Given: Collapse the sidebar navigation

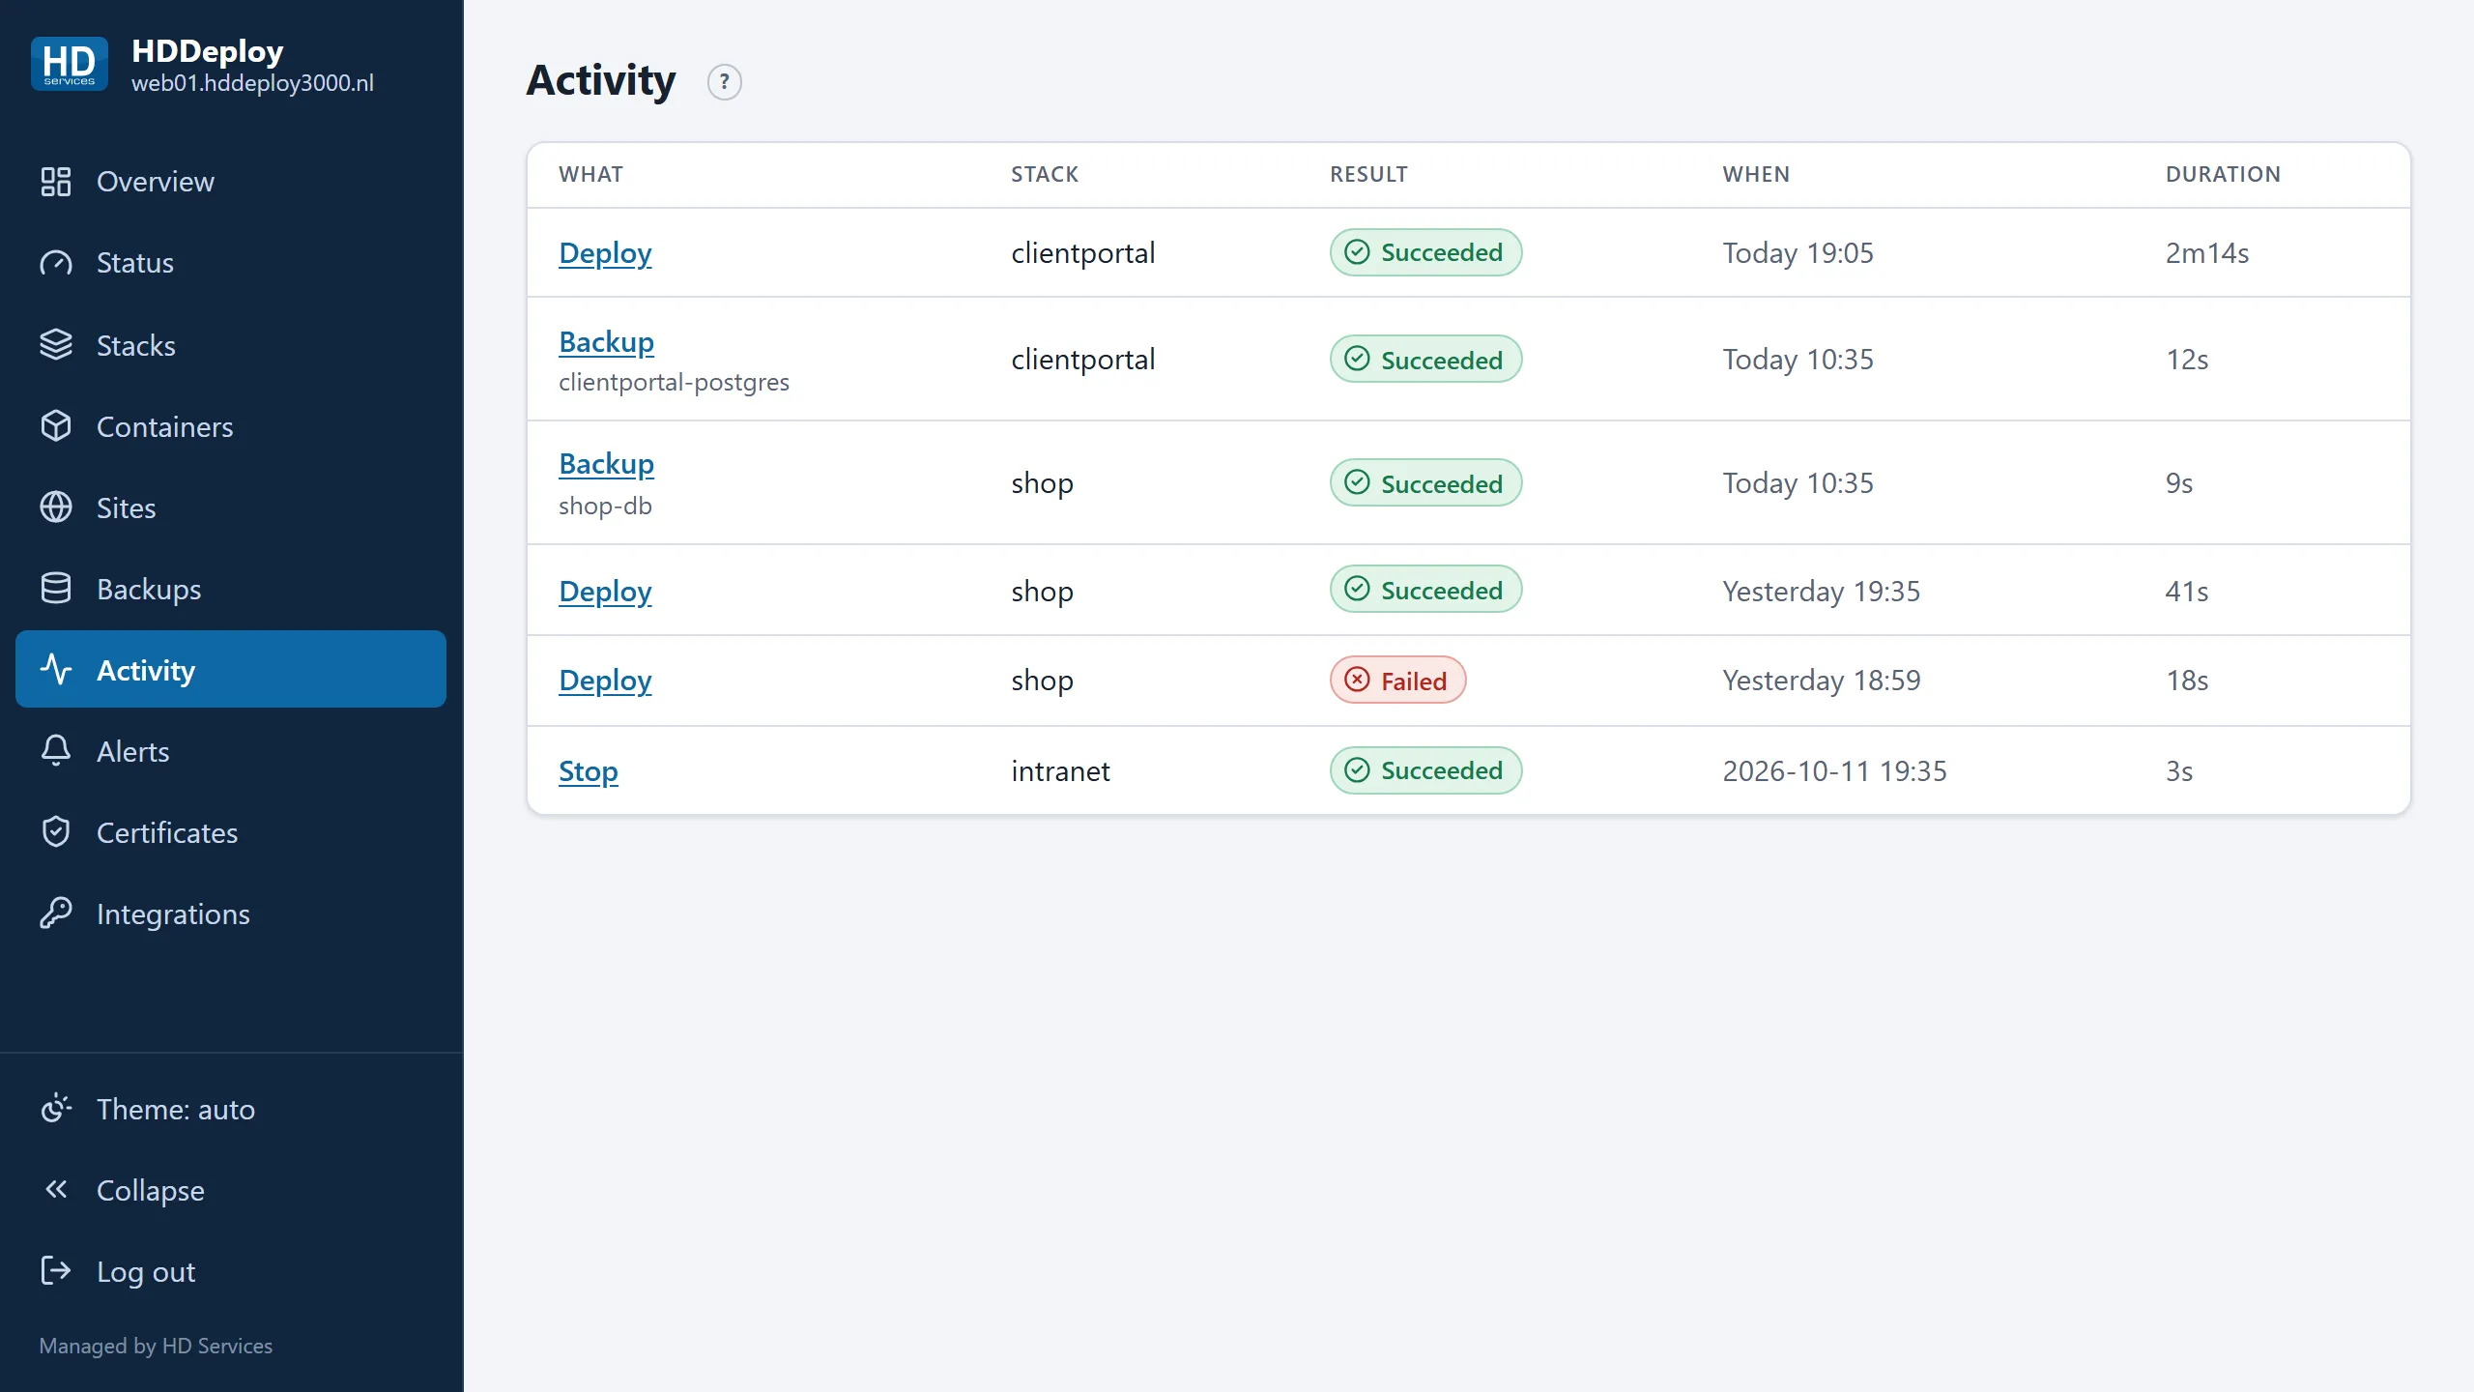Looking at the screenshot, I should coord(231,1190).
